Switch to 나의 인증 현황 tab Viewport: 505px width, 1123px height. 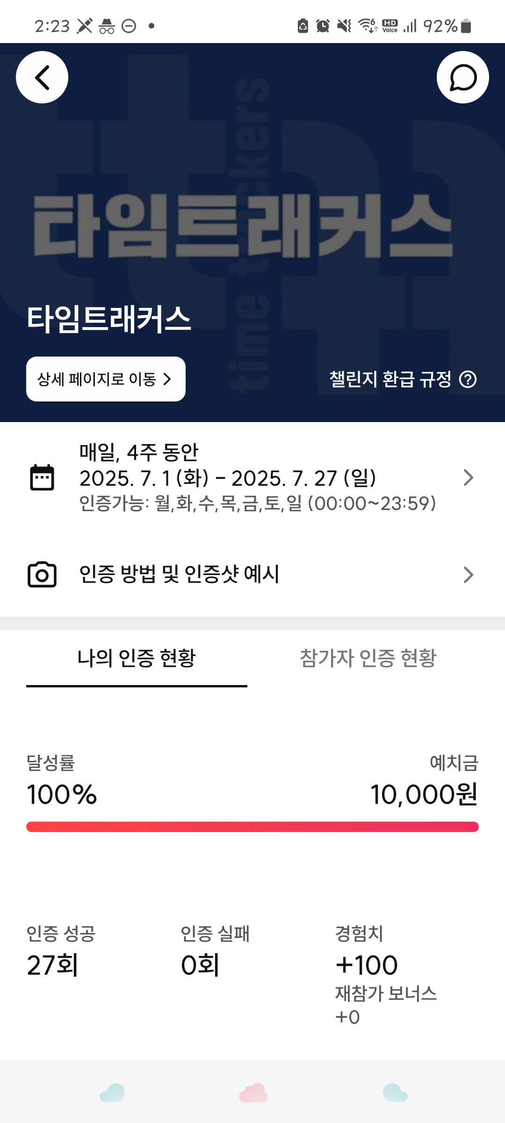pos(137,658)
